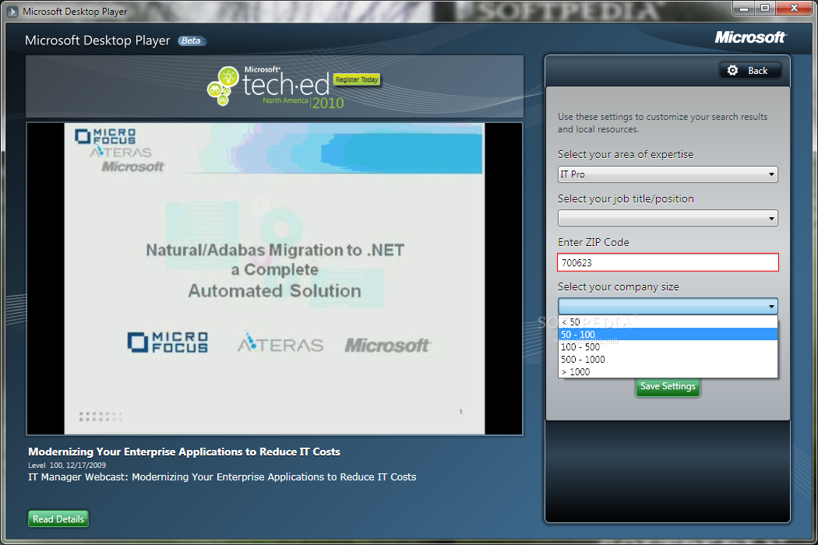
Task: Click the 'Modernizing Your Enterprise Applications' title
Action: (184, 452)
